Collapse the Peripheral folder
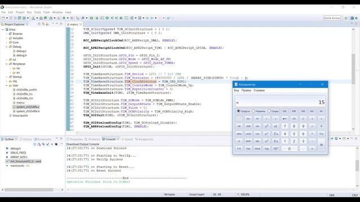The image size is (360, 202). point(7,64)
